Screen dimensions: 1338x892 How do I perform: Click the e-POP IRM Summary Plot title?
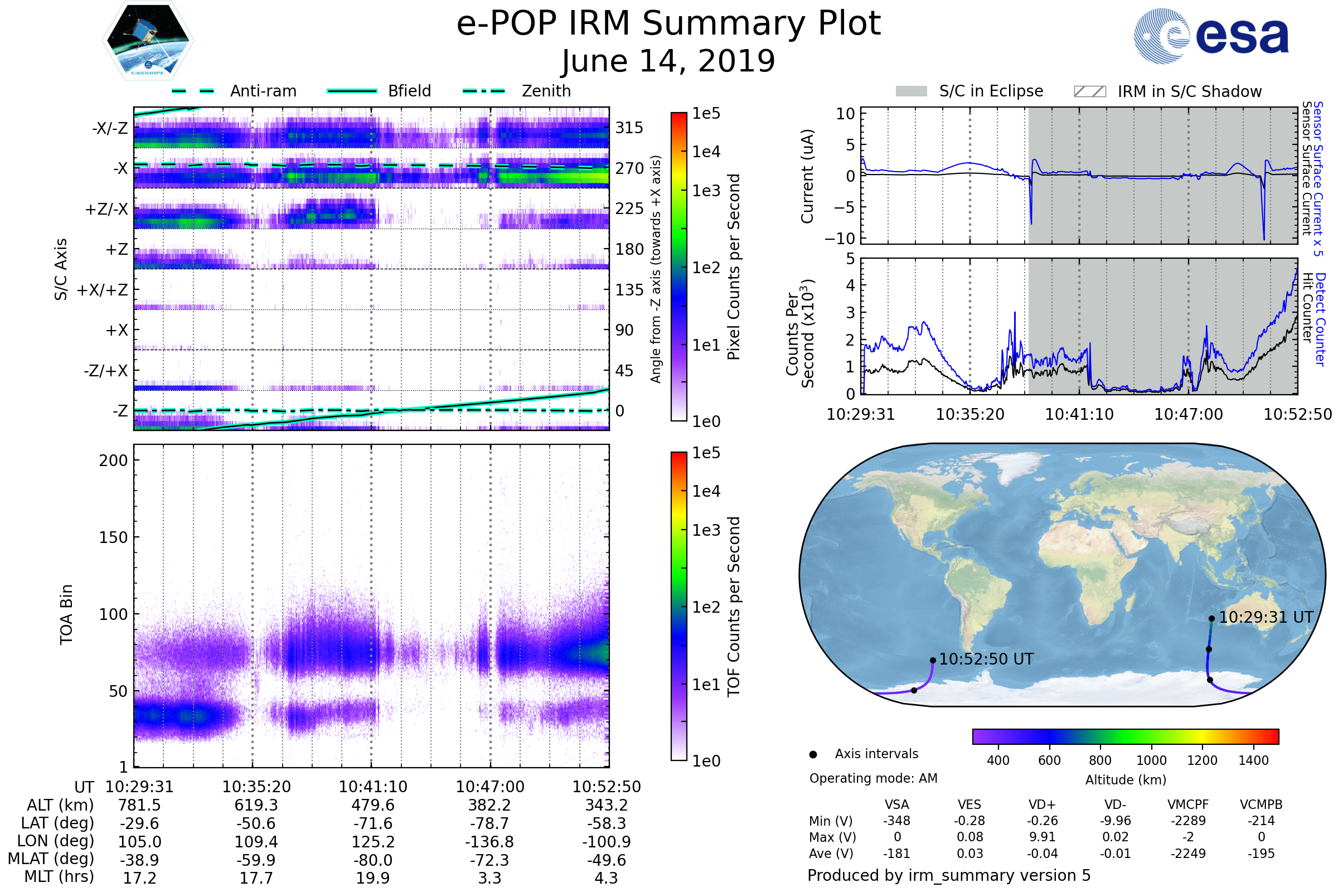tap(668, 24)
